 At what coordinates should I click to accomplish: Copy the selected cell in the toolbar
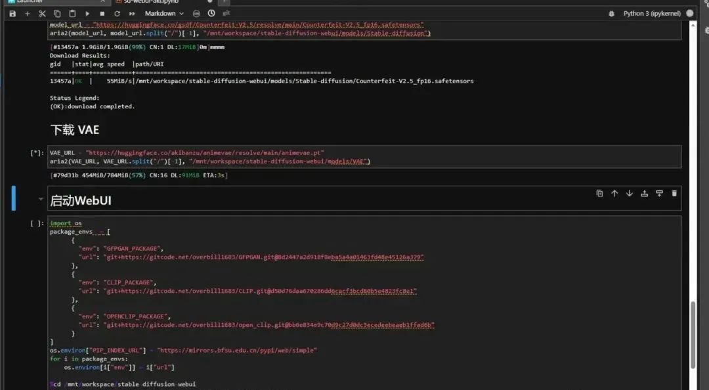tap(57, 14)
